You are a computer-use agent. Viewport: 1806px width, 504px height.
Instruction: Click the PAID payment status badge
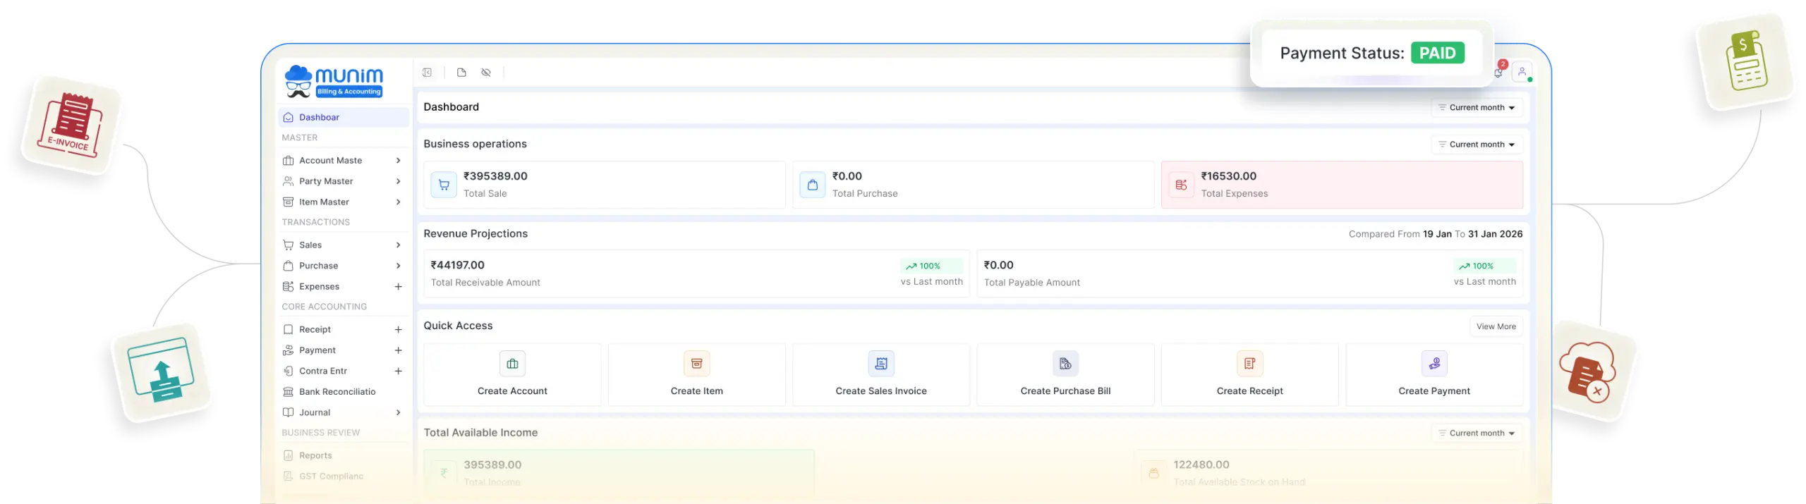tap(1437, 54)
